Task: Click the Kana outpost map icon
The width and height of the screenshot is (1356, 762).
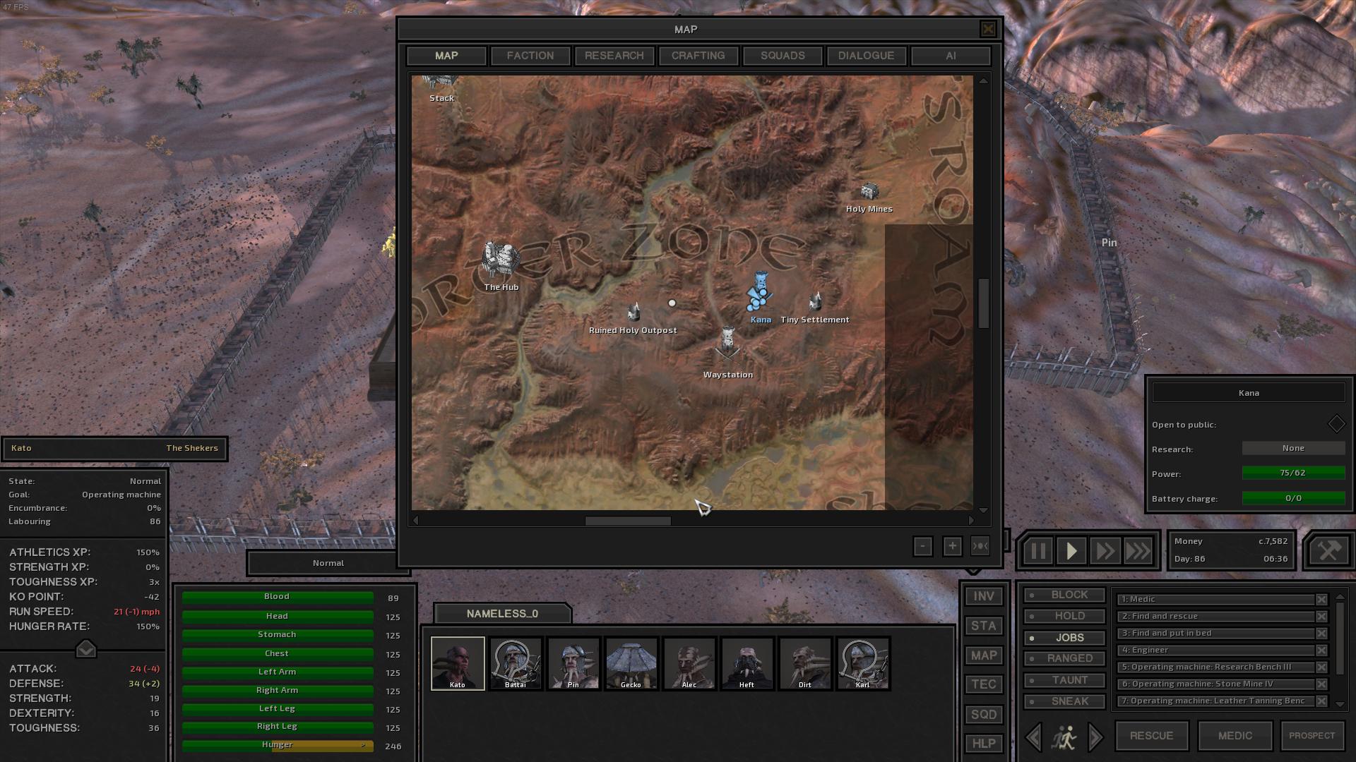Action: click(759, 291)
